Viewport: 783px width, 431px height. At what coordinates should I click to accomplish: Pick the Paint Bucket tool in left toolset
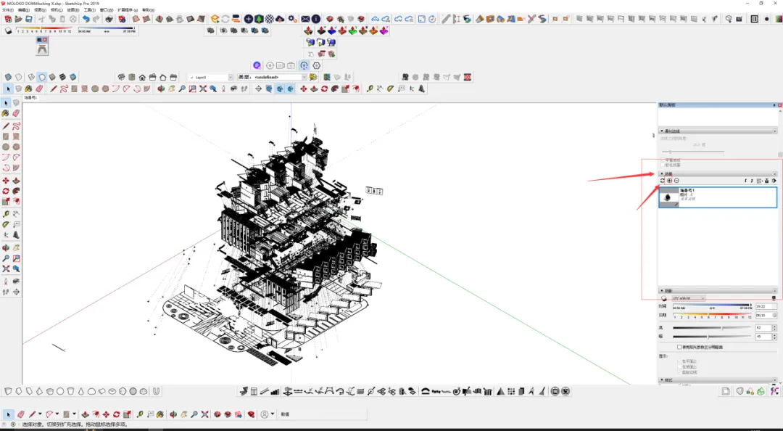pyautogui.click(x=6, y=113)
